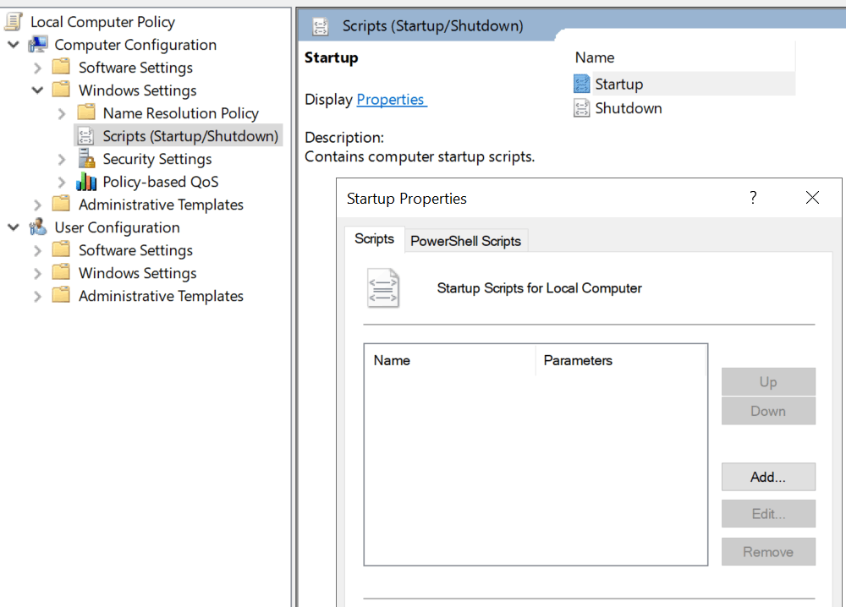Click the folder icon of User Configuration Software Settings
The image size is (846, 607).
[x=61, y=249]
